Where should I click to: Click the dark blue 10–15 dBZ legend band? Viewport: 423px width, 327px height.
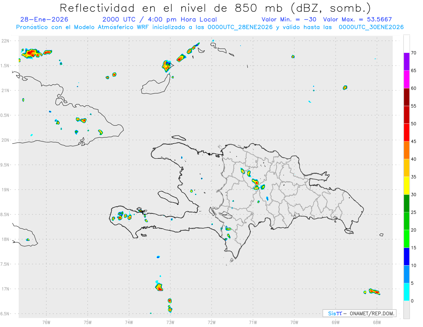[406, 256]
